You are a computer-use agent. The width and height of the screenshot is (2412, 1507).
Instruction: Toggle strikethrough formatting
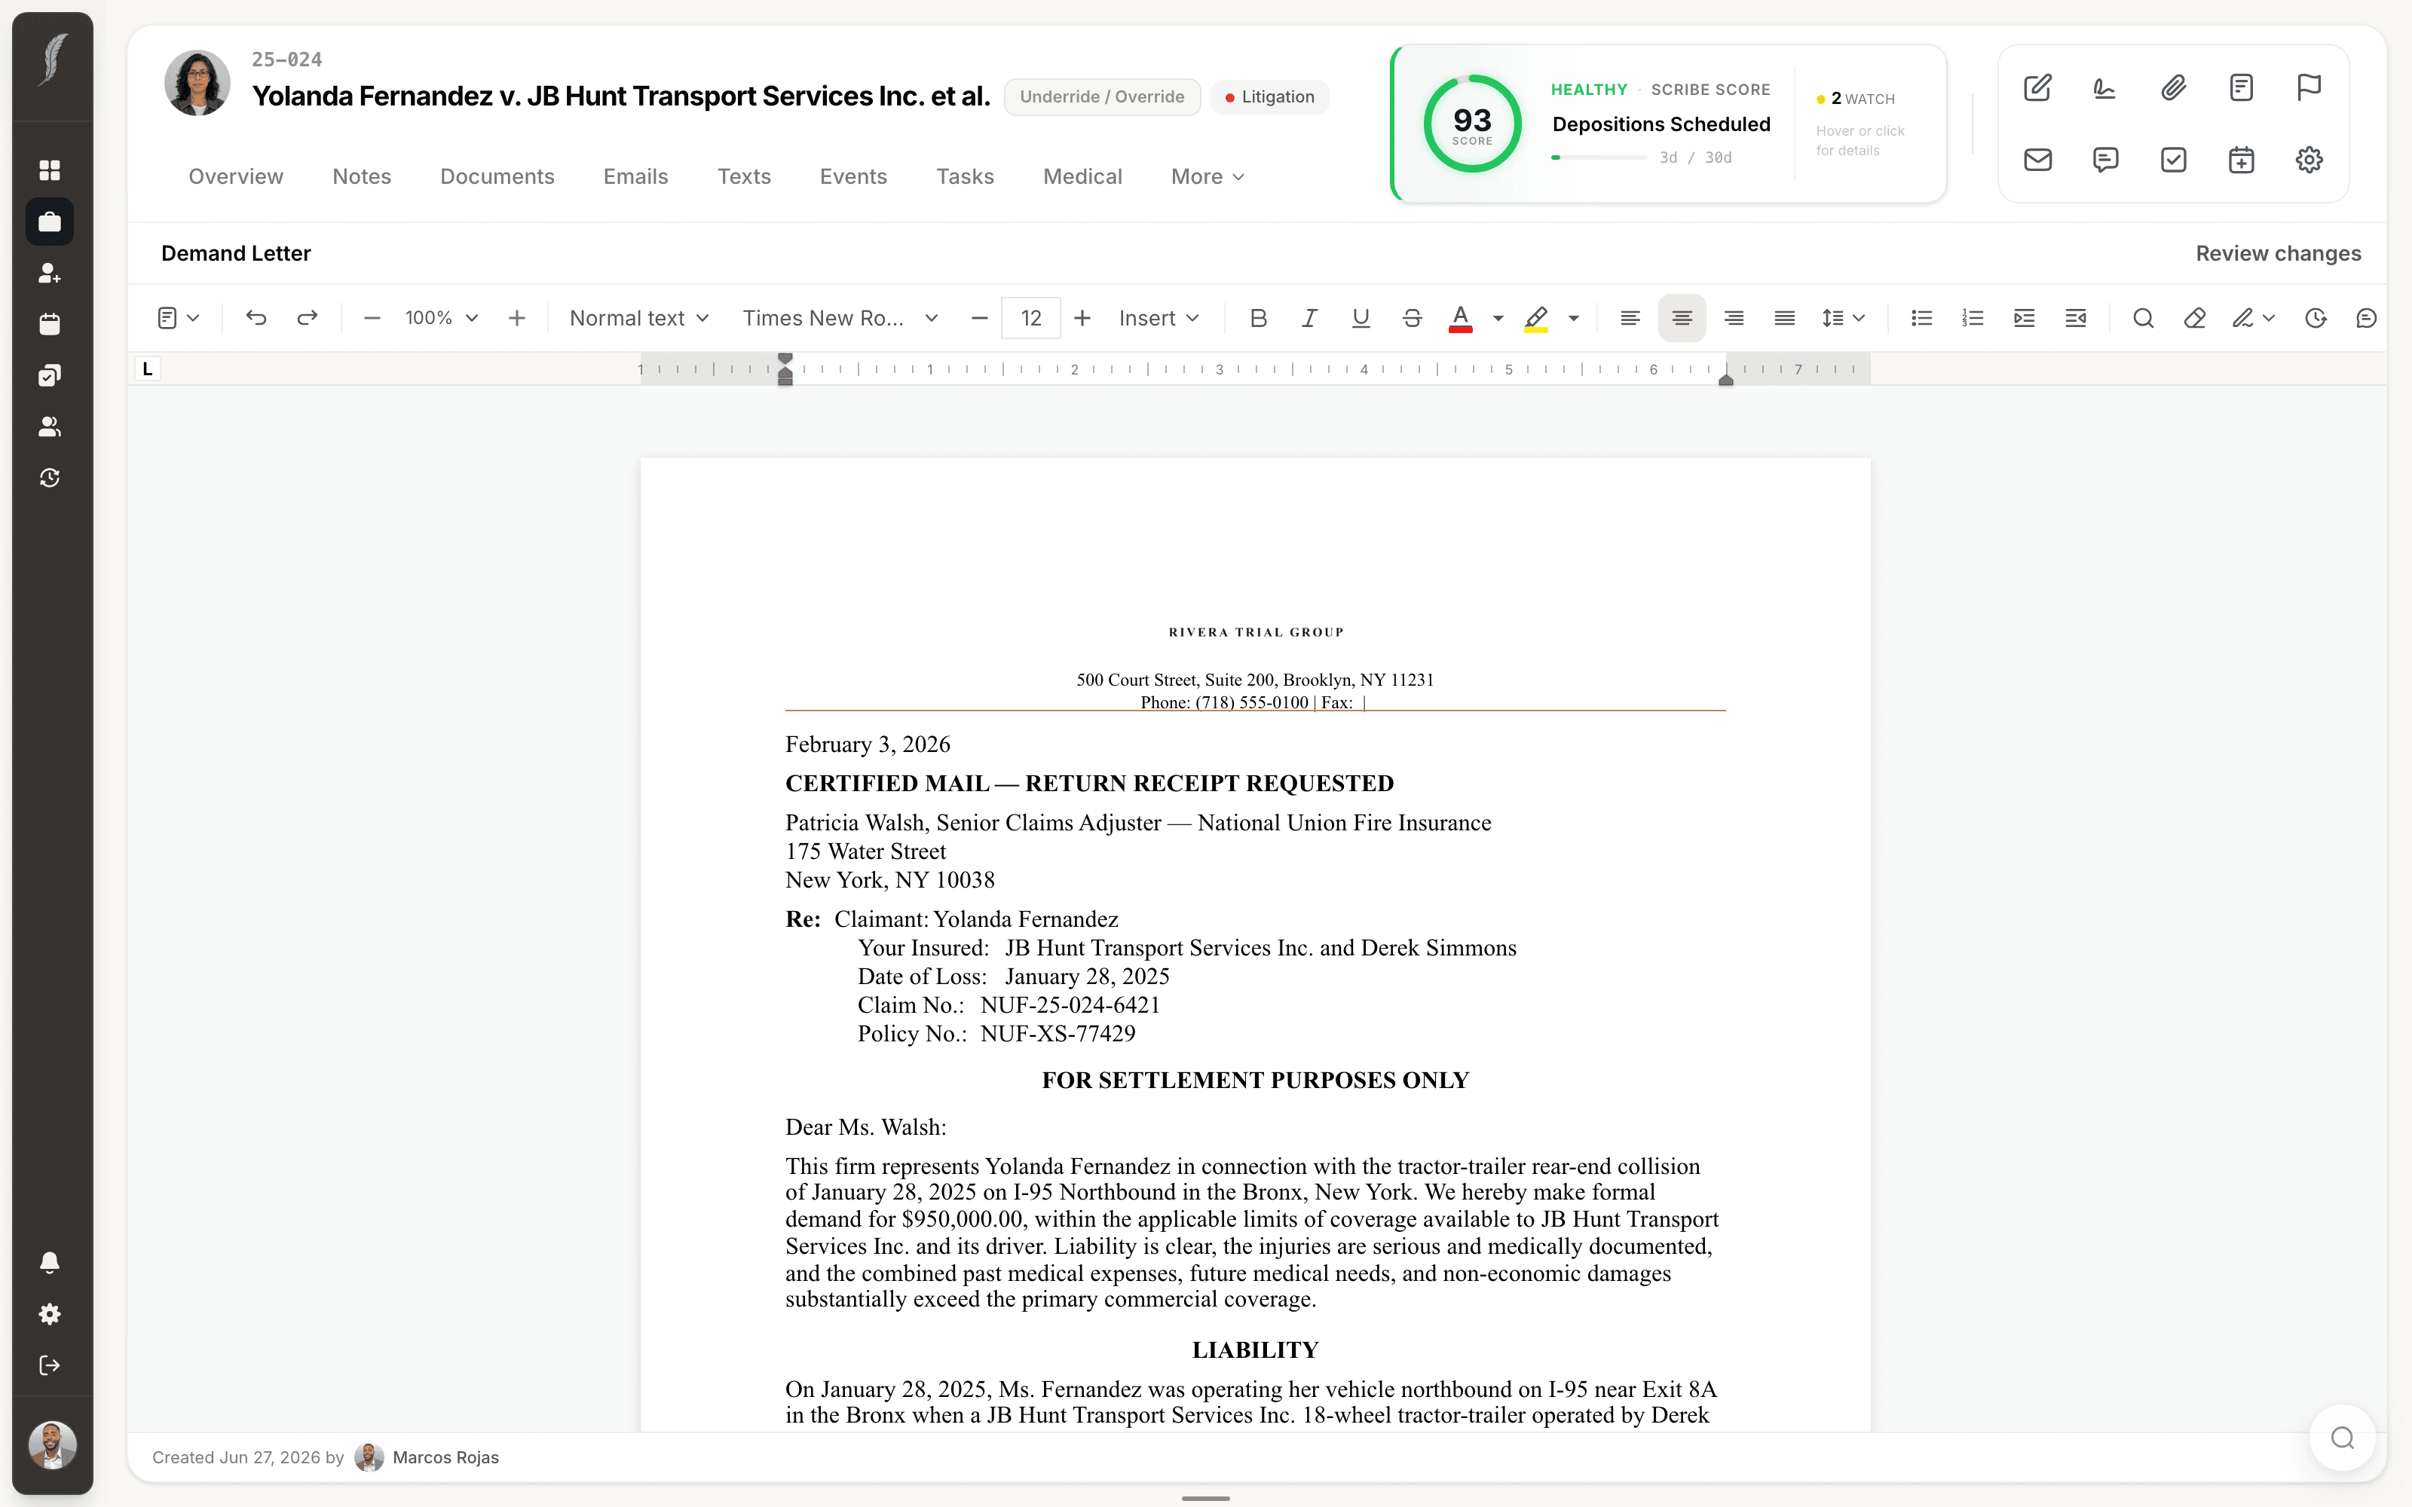[1411, 318]
